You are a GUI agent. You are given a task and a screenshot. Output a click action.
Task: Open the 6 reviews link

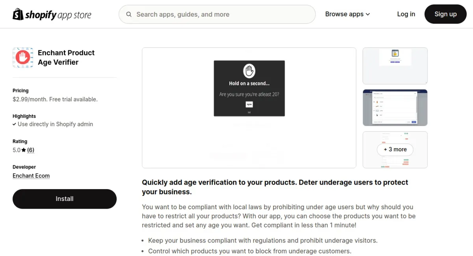pos(31,150)
